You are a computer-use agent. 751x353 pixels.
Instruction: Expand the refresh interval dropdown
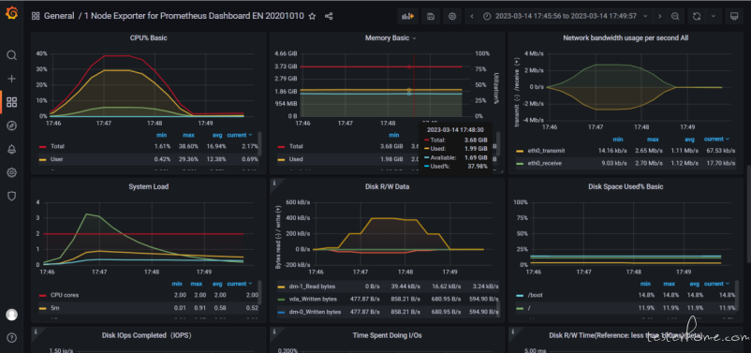(x=714, y=16)
